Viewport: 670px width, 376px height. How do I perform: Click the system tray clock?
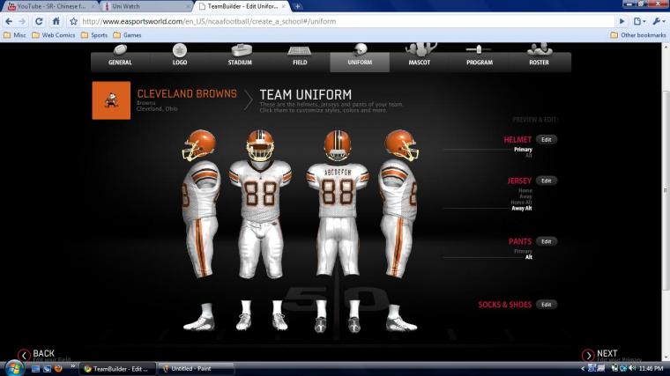pyautogui.click(x=651, y=368)
